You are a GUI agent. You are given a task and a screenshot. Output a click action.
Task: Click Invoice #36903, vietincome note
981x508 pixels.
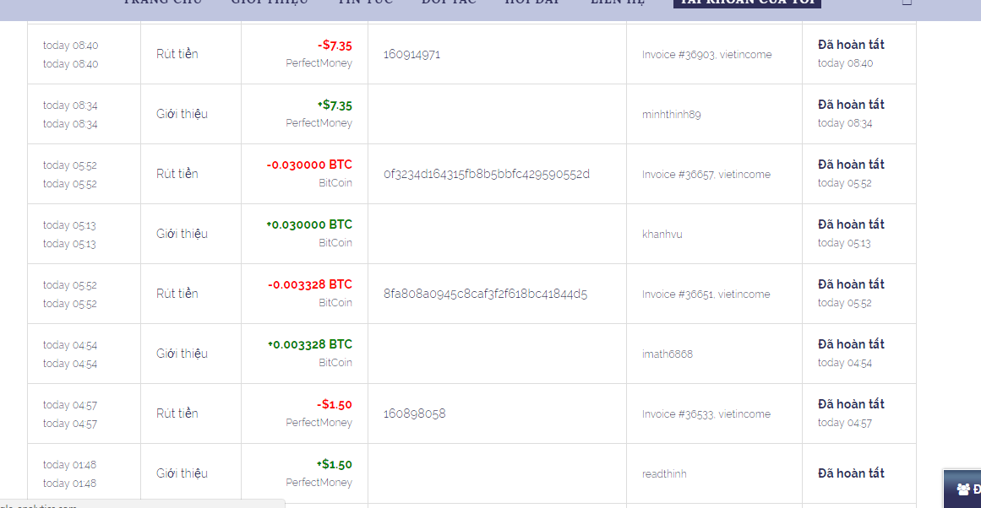click(706, 54)
